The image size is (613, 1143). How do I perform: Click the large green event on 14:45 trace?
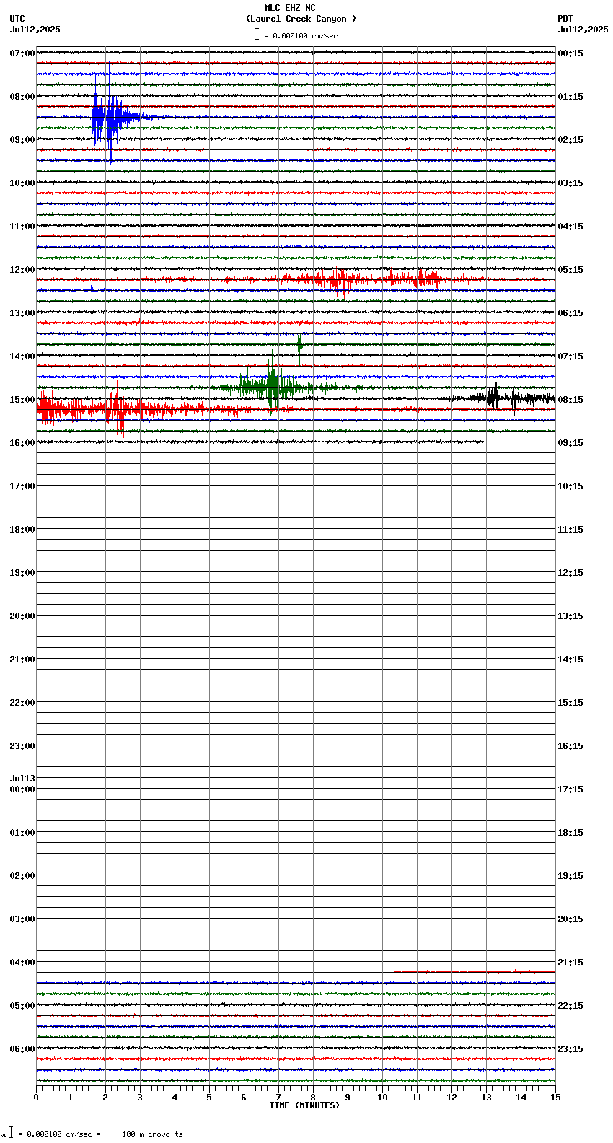click(270, 386)
